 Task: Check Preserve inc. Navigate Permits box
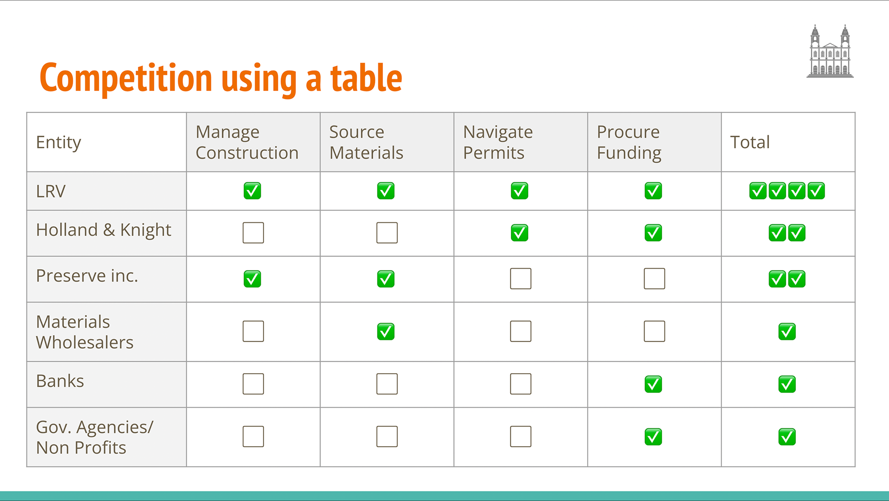[520, 279]
